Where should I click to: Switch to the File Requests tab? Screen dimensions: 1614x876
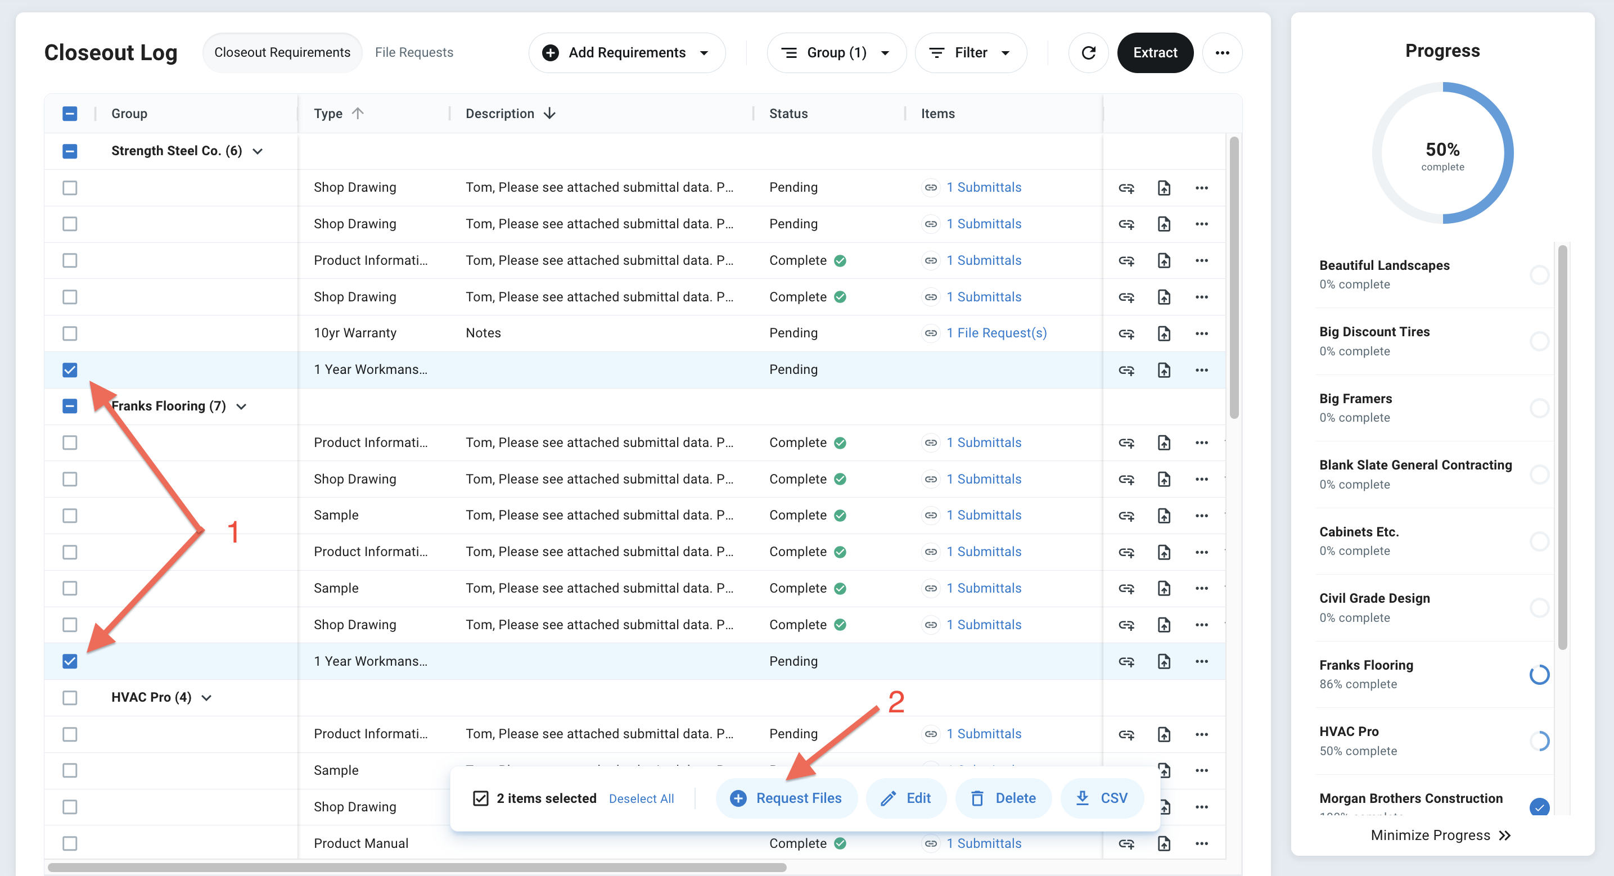pyautogui.click(x=413, y=53)
